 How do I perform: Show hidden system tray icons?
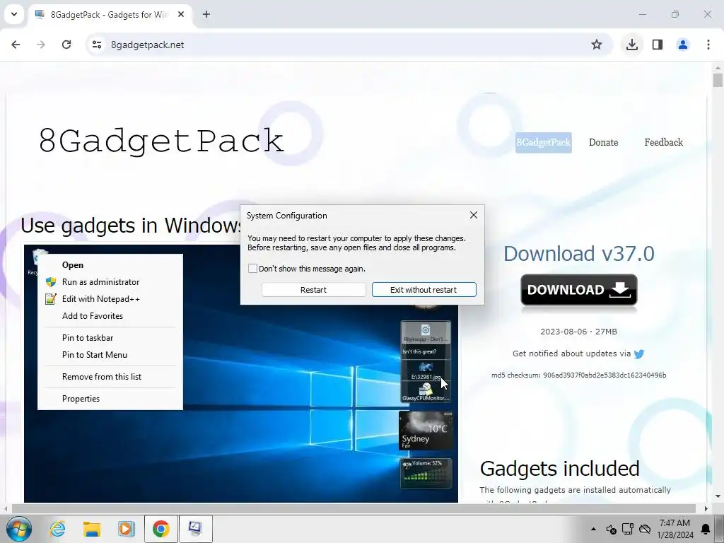[593, 529]
